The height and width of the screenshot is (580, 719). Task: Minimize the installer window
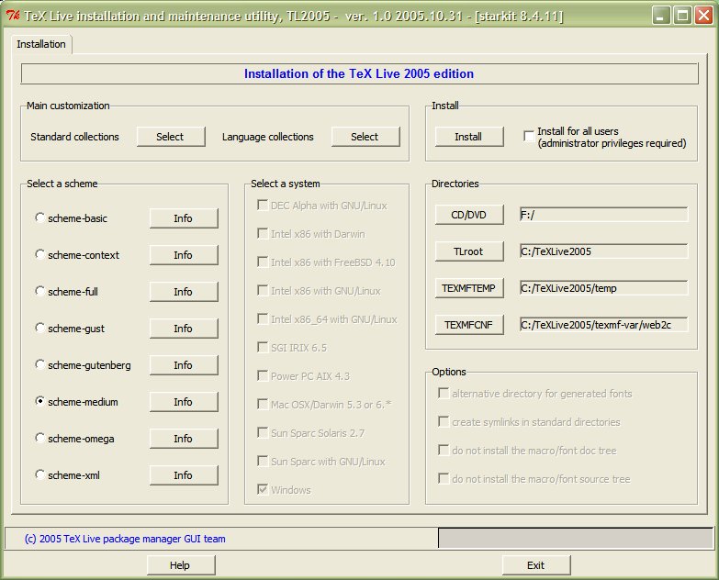(x=661, y=16)
